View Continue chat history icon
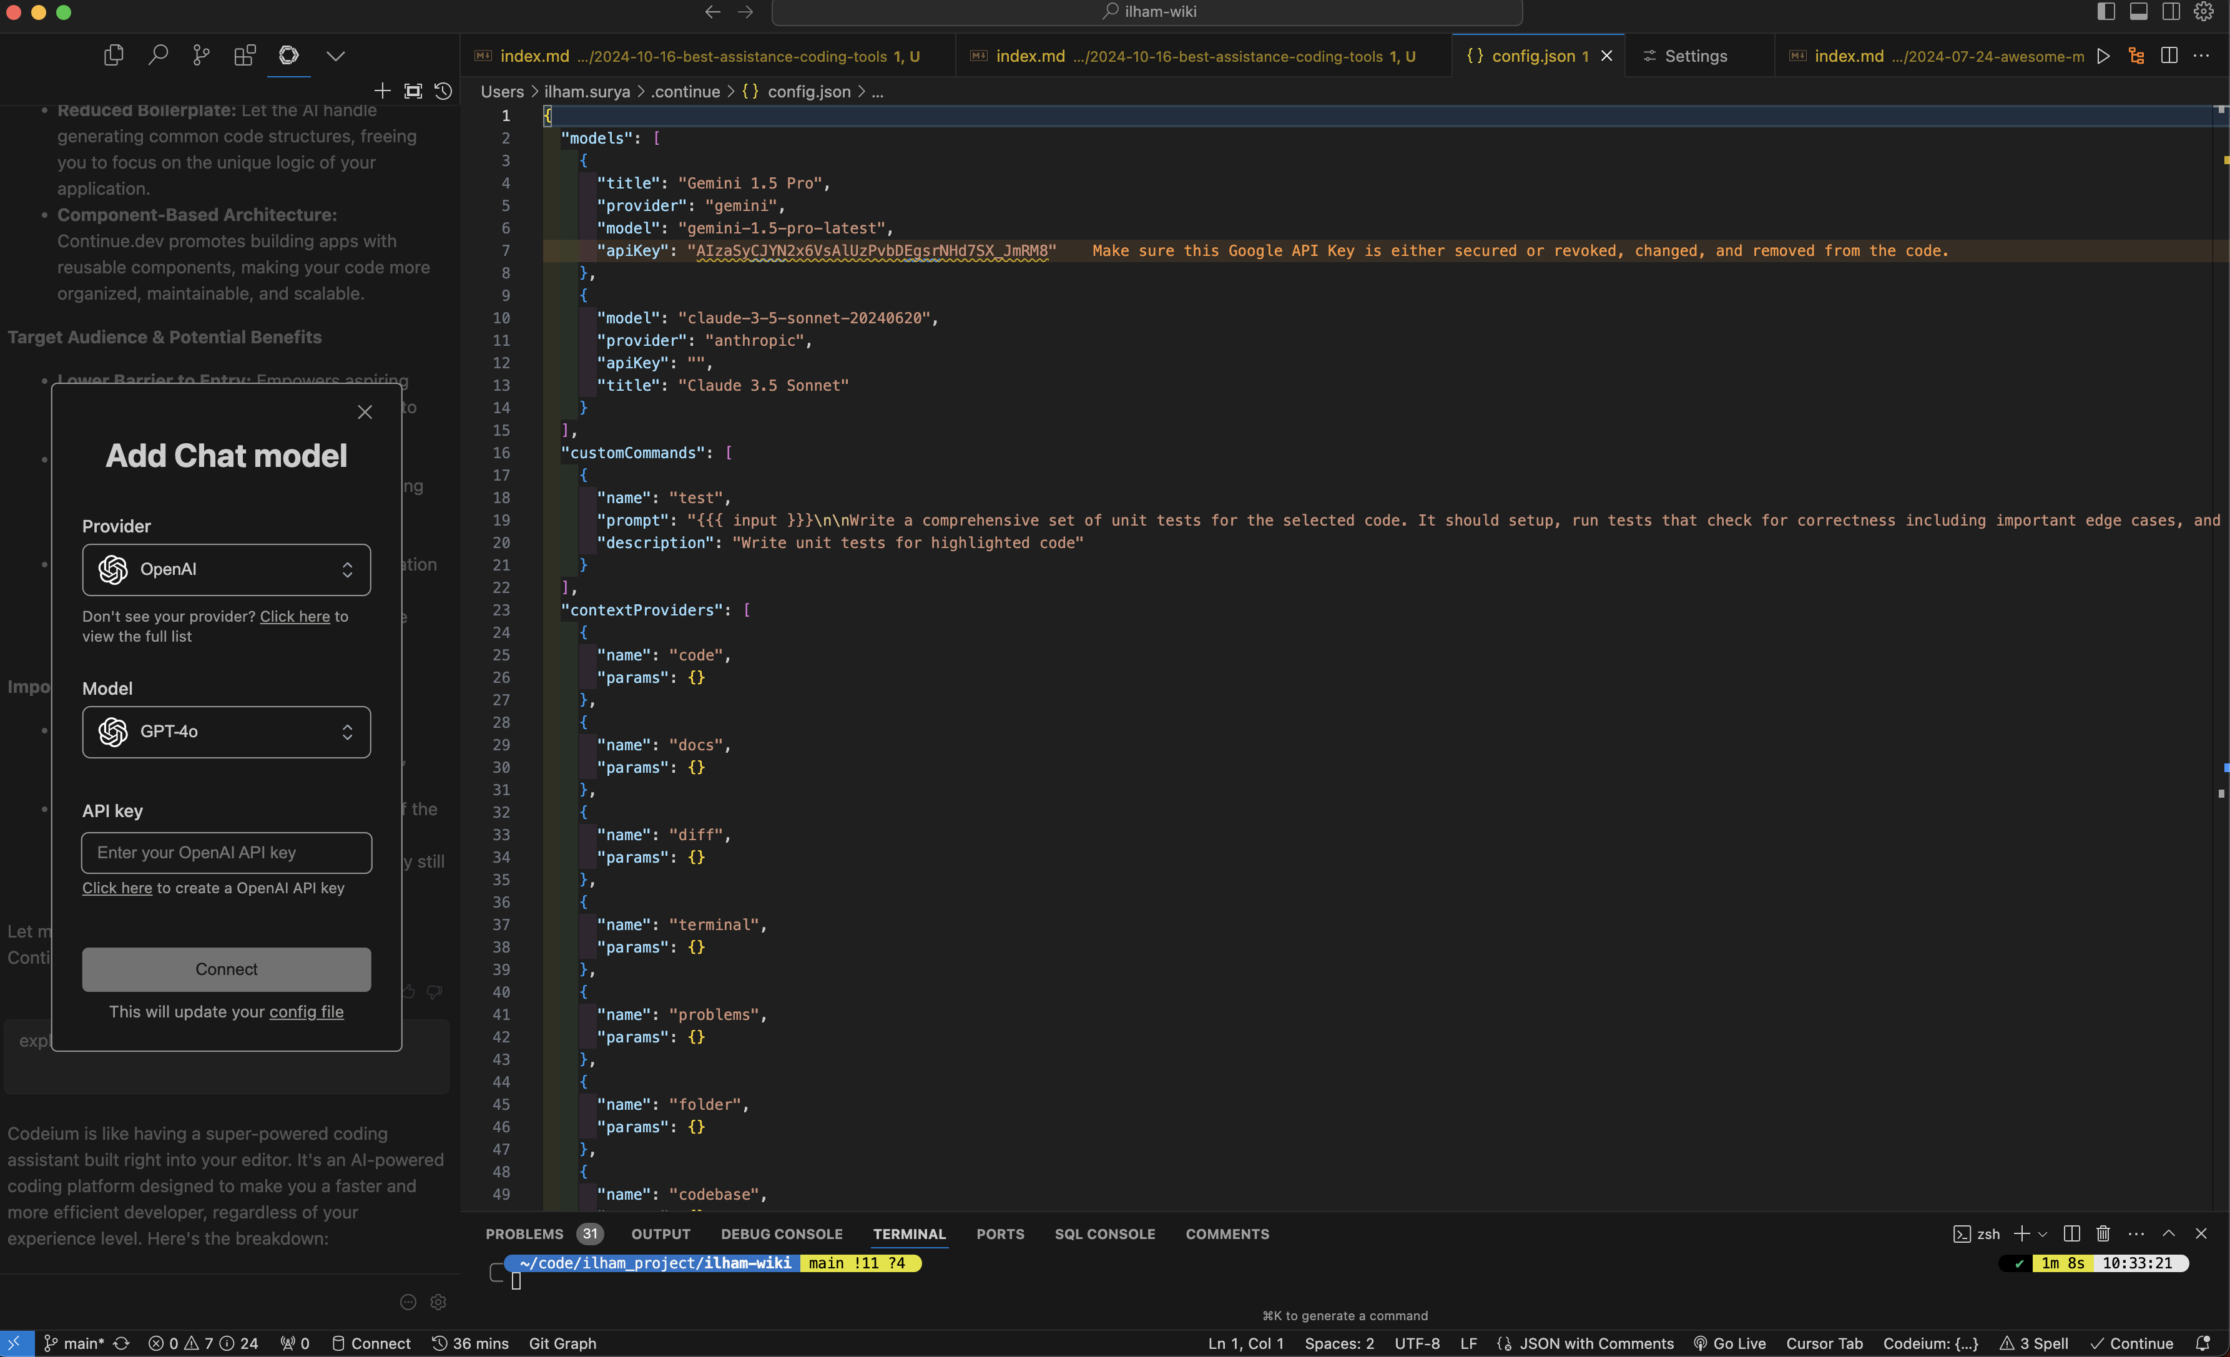This screenshot has width=2230, height=1357. (x=443, y=91)
